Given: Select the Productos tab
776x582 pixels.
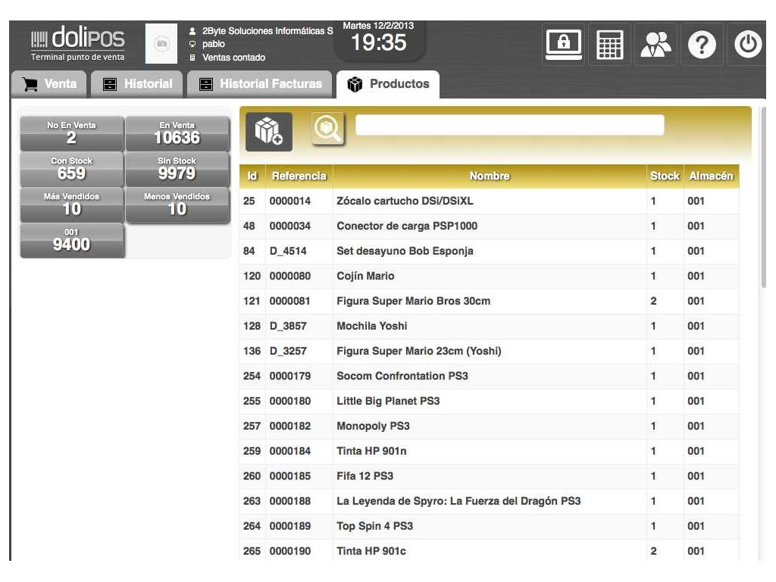Looking at the screenshot, I should [388, 84].
